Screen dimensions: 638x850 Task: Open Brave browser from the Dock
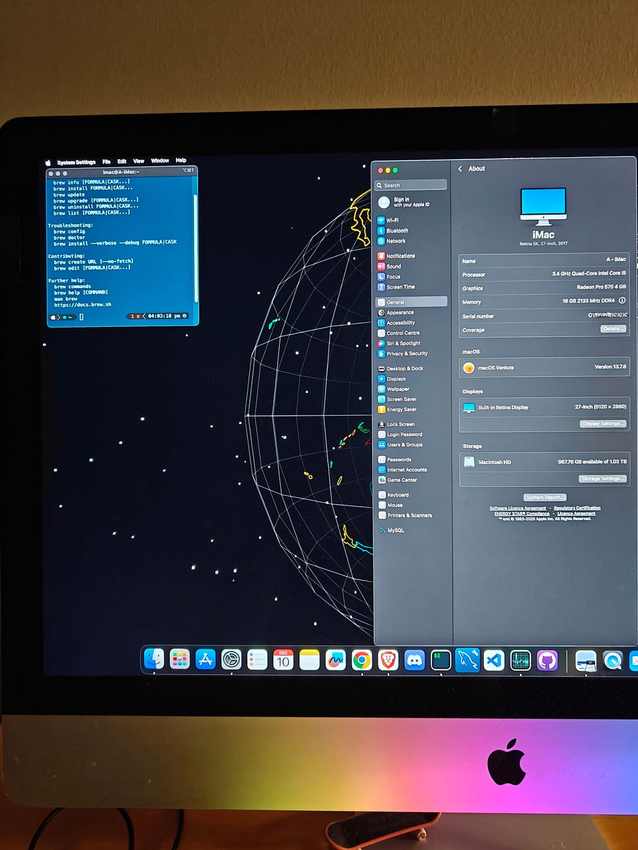tap(388, 660)
